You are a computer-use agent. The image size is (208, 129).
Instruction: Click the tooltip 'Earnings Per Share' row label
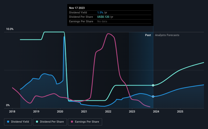81,21
